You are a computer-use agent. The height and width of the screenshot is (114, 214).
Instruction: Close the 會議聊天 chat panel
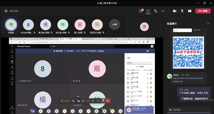click(x=208, y=24)
